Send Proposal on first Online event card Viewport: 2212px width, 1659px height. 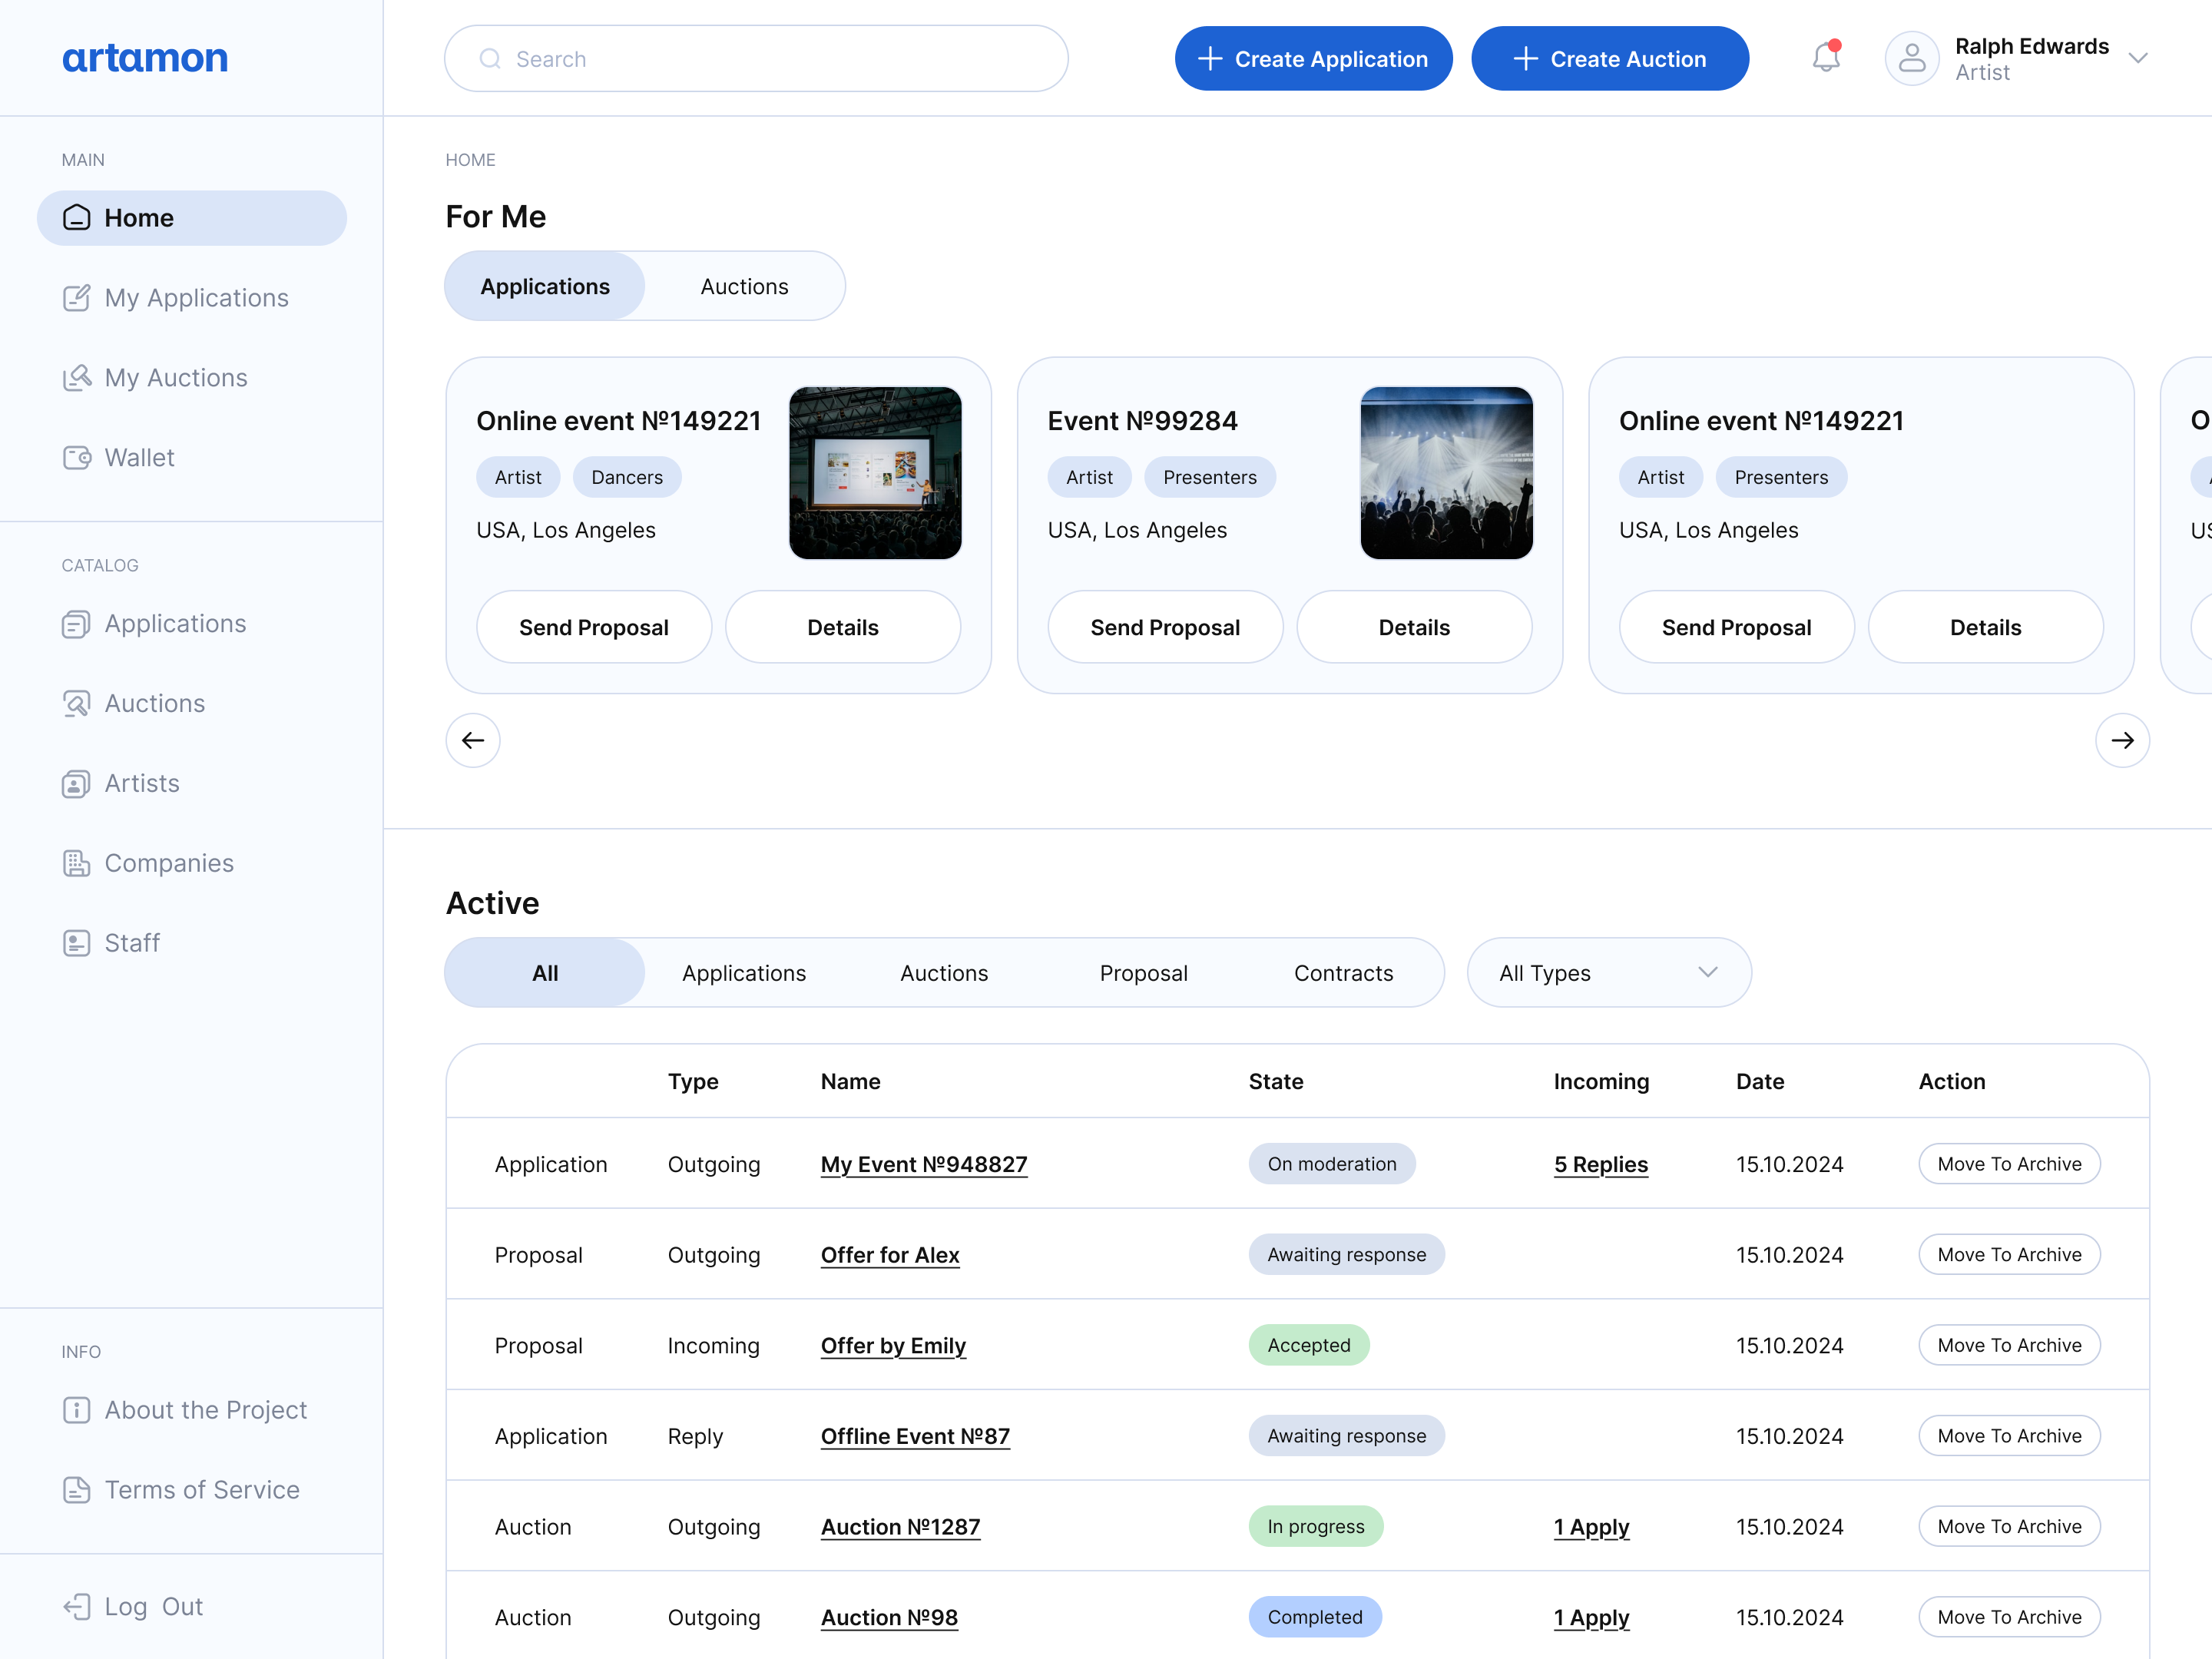[x=594, y=627]
